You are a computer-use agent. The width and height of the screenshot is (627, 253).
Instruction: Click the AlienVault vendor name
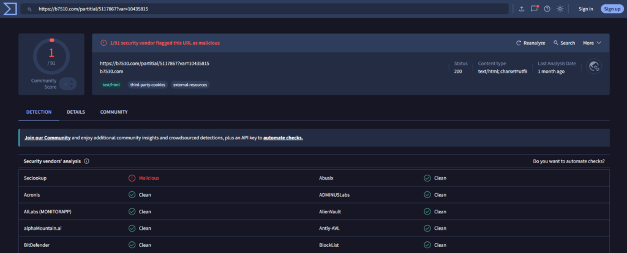(x=330, y=211)
